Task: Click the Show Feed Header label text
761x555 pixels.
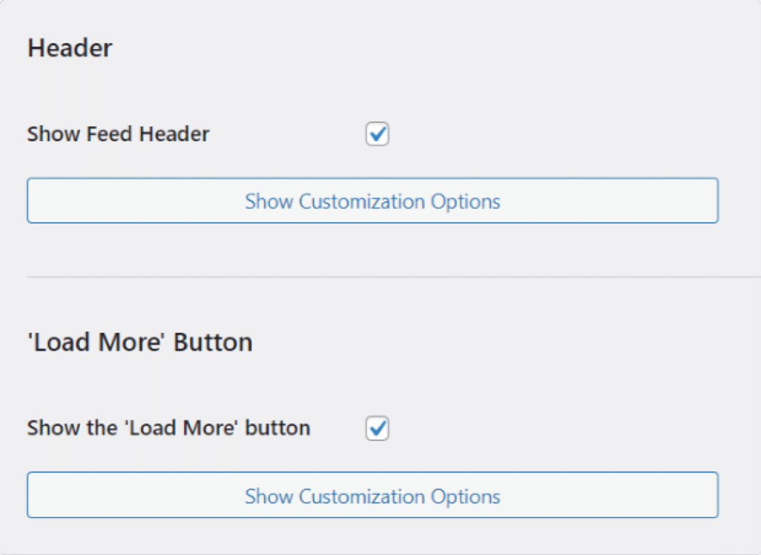Action: pos(118,134)
